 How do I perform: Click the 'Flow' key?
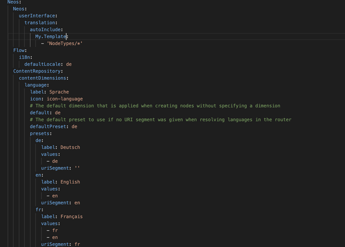tap(18, 50)
